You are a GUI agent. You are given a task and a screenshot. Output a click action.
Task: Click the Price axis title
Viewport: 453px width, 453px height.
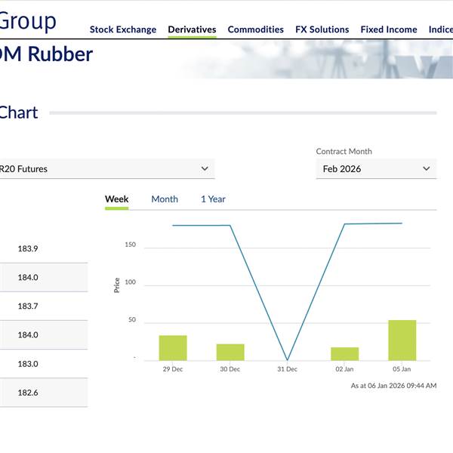[x=117, y=285]
